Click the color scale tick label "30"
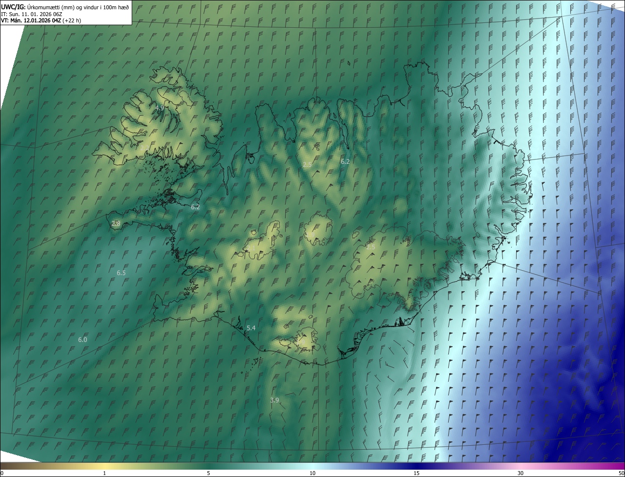Image resolution: width=625 pixels, height=477 pixels. click(x=521, y=473)
